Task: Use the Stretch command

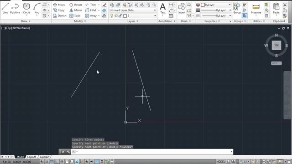Action: [x=60, y=16]
